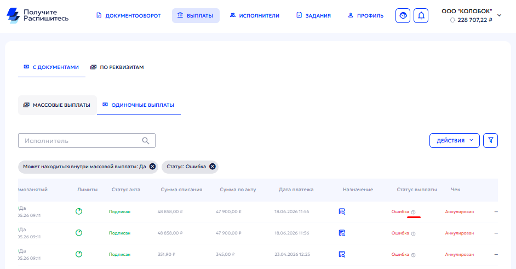The height and width of the screenshot is (269, 516).
Task: Click Ошибка status in the second row
Action: 400,233
